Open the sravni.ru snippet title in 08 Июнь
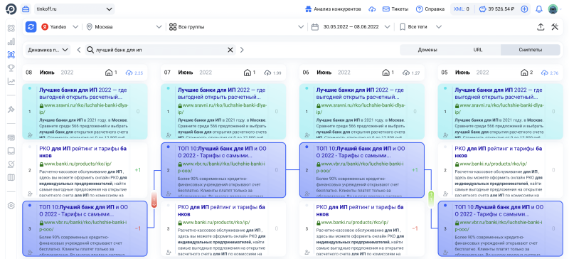Viewport: 569px width, 259px height. coord(83,93)
